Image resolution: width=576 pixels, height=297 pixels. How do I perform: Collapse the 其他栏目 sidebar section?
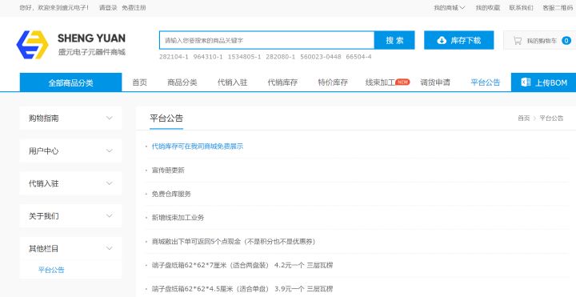(70, 248)
